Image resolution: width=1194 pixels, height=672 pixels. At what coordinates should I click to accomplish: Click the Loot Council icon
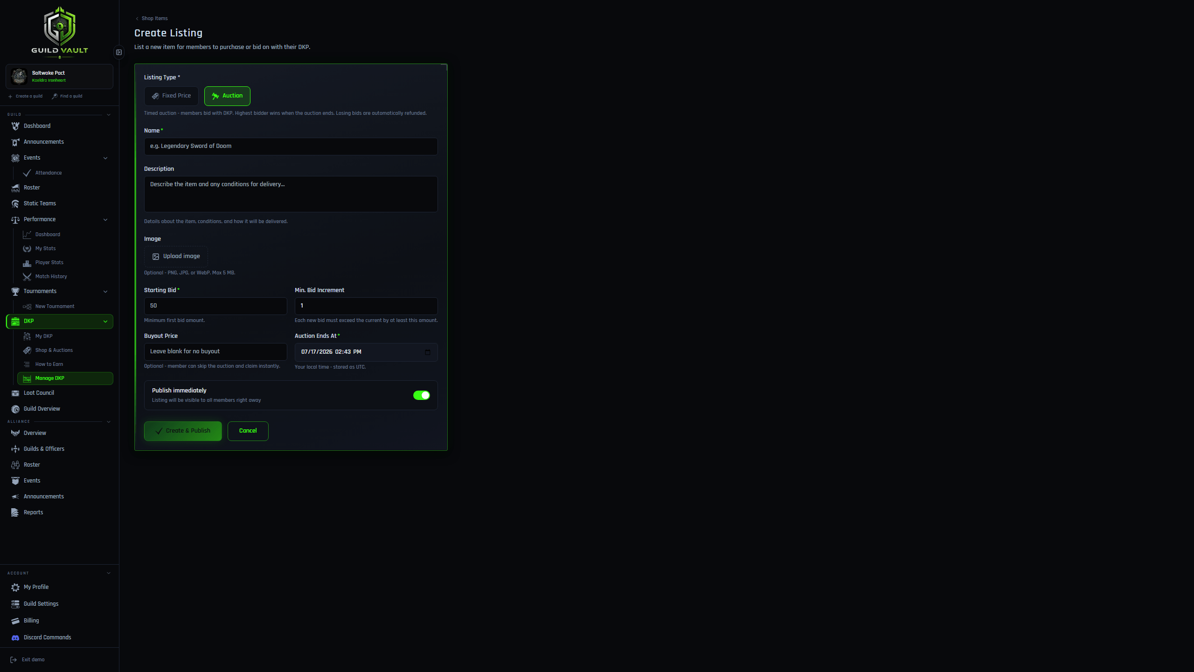[x=15, y=393]
